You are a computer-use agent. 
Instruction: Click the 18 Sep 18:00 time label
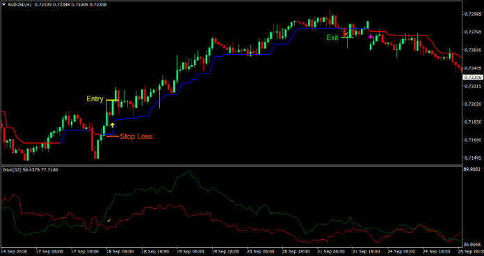[155, 251]
